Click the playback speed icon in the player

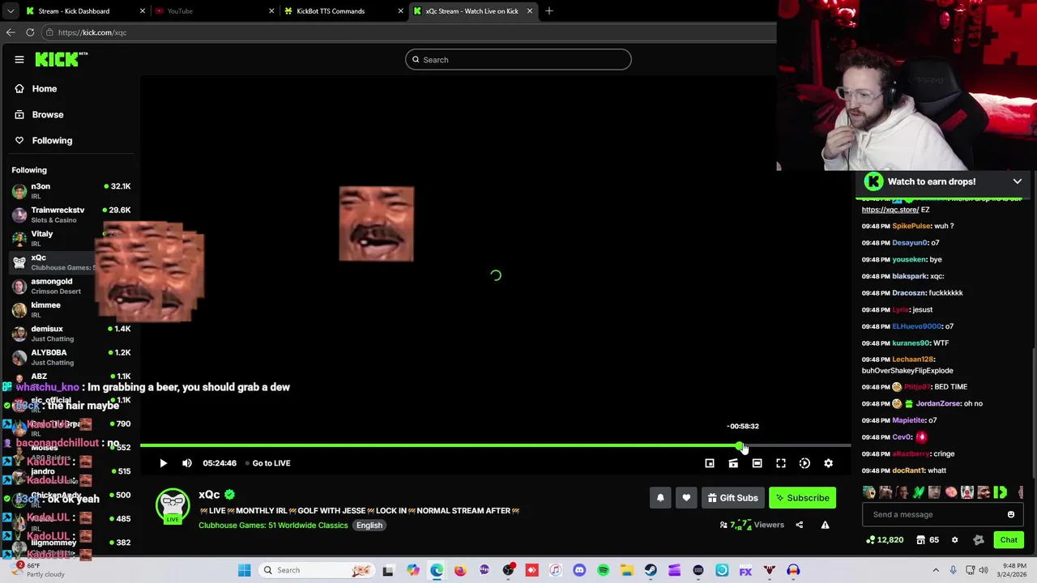coord(804,463)
